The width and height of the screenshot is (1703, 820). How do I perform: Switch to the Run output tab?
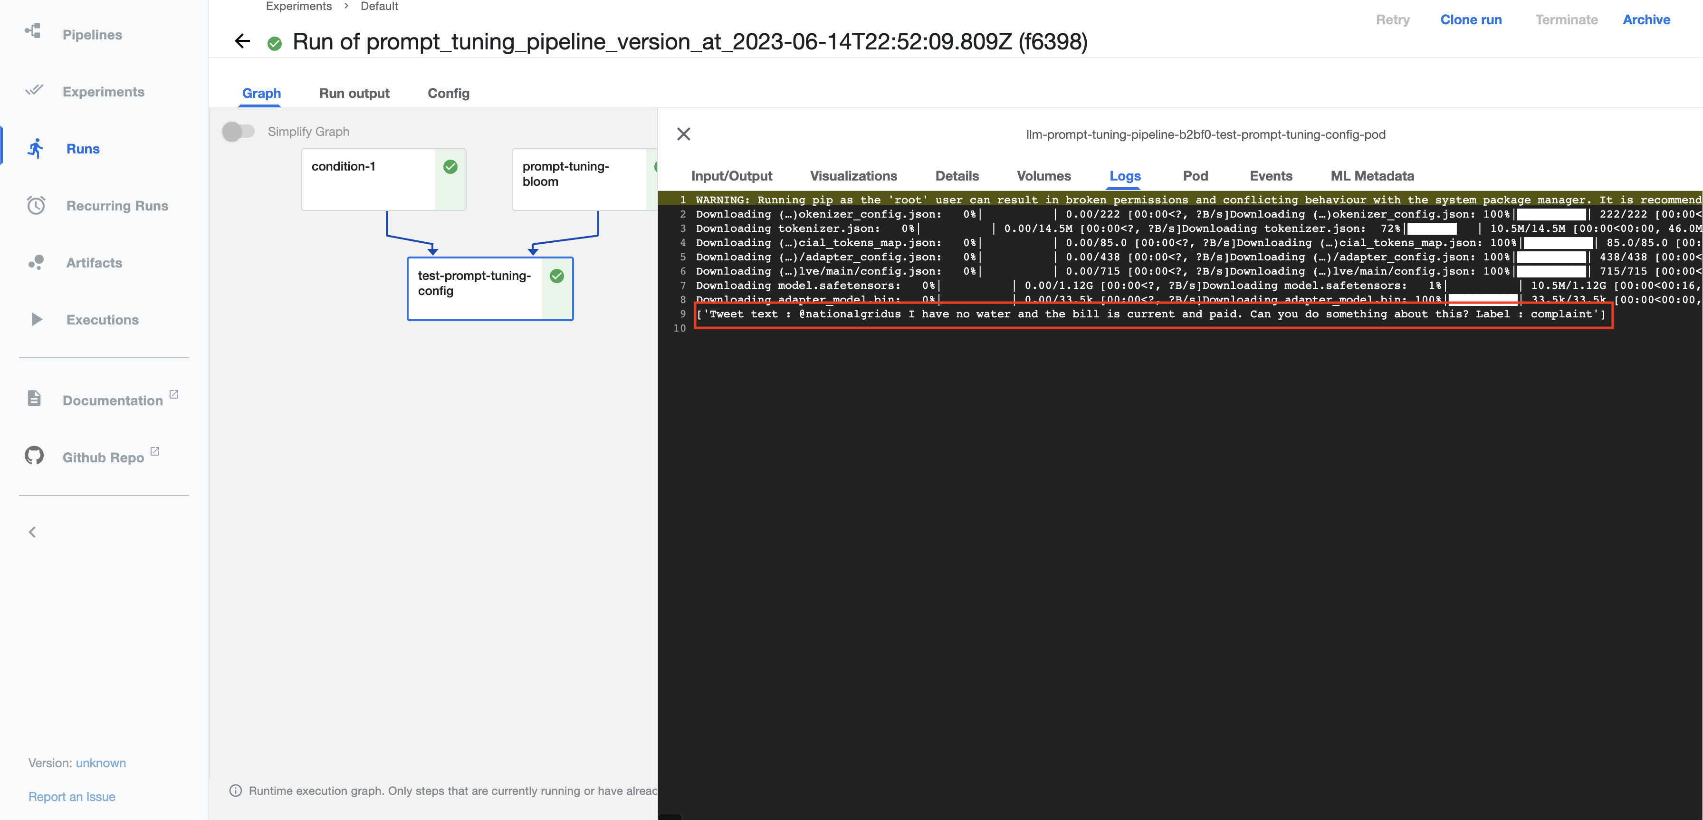tap(354, 93)
